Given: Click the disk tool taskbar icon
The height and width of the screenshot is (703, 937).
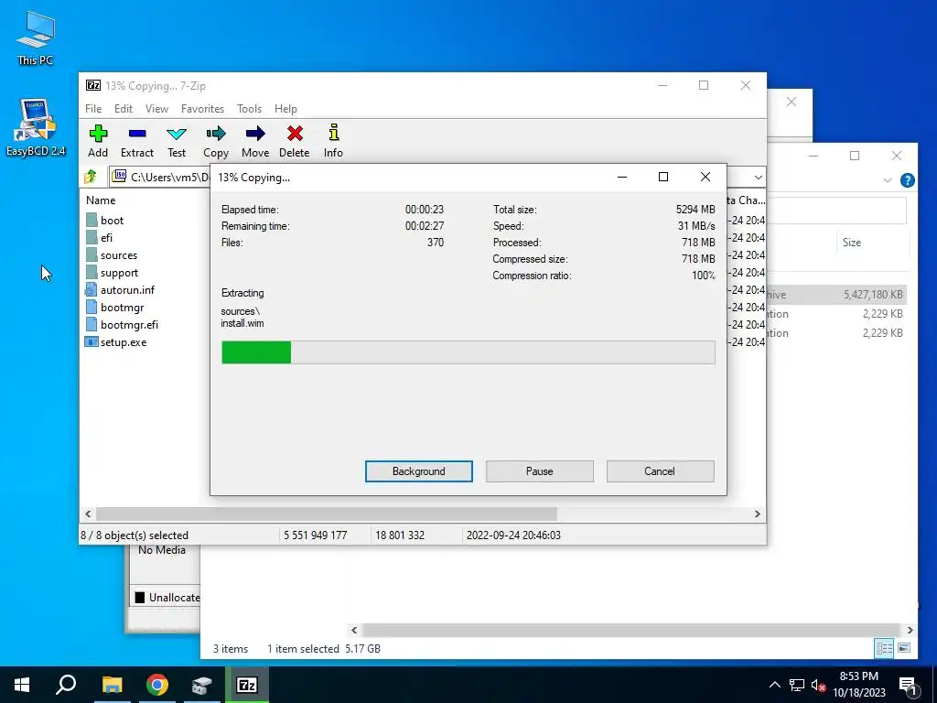Looking at the screenshot, I should [x=202, y=685].
